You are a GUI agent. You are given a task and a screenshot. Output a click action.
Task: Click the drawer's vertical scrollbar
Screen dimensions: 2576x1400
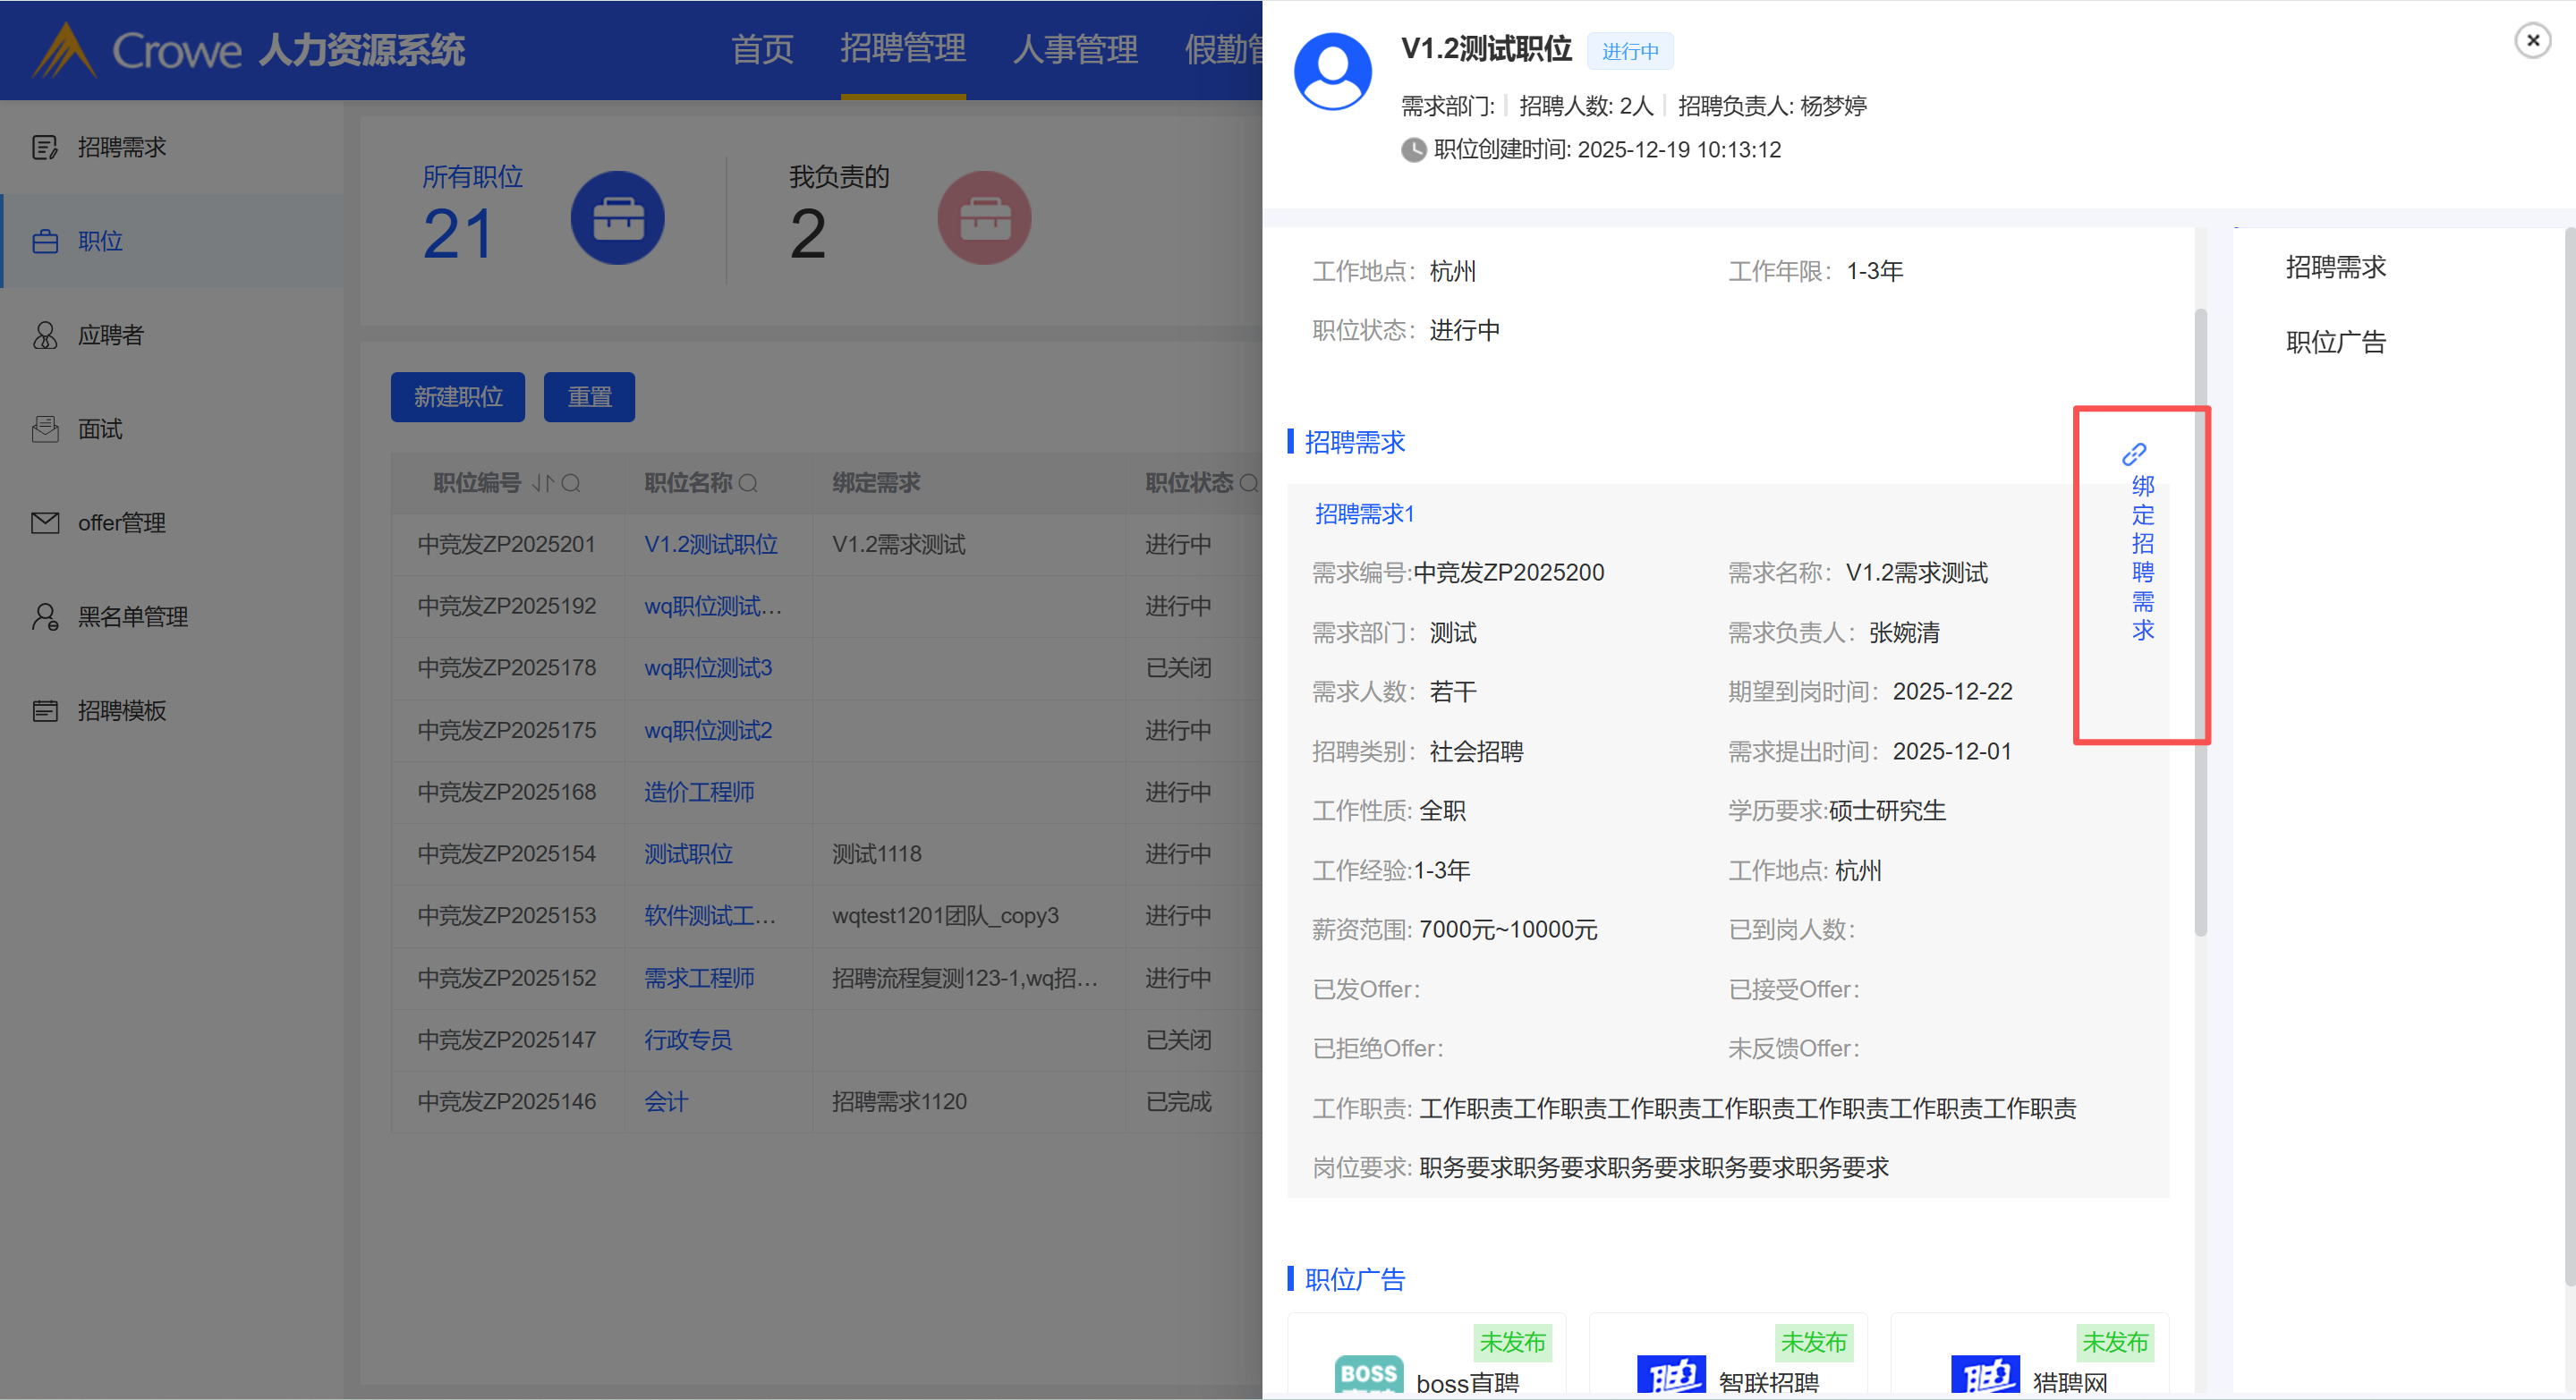click(2200, 620)
